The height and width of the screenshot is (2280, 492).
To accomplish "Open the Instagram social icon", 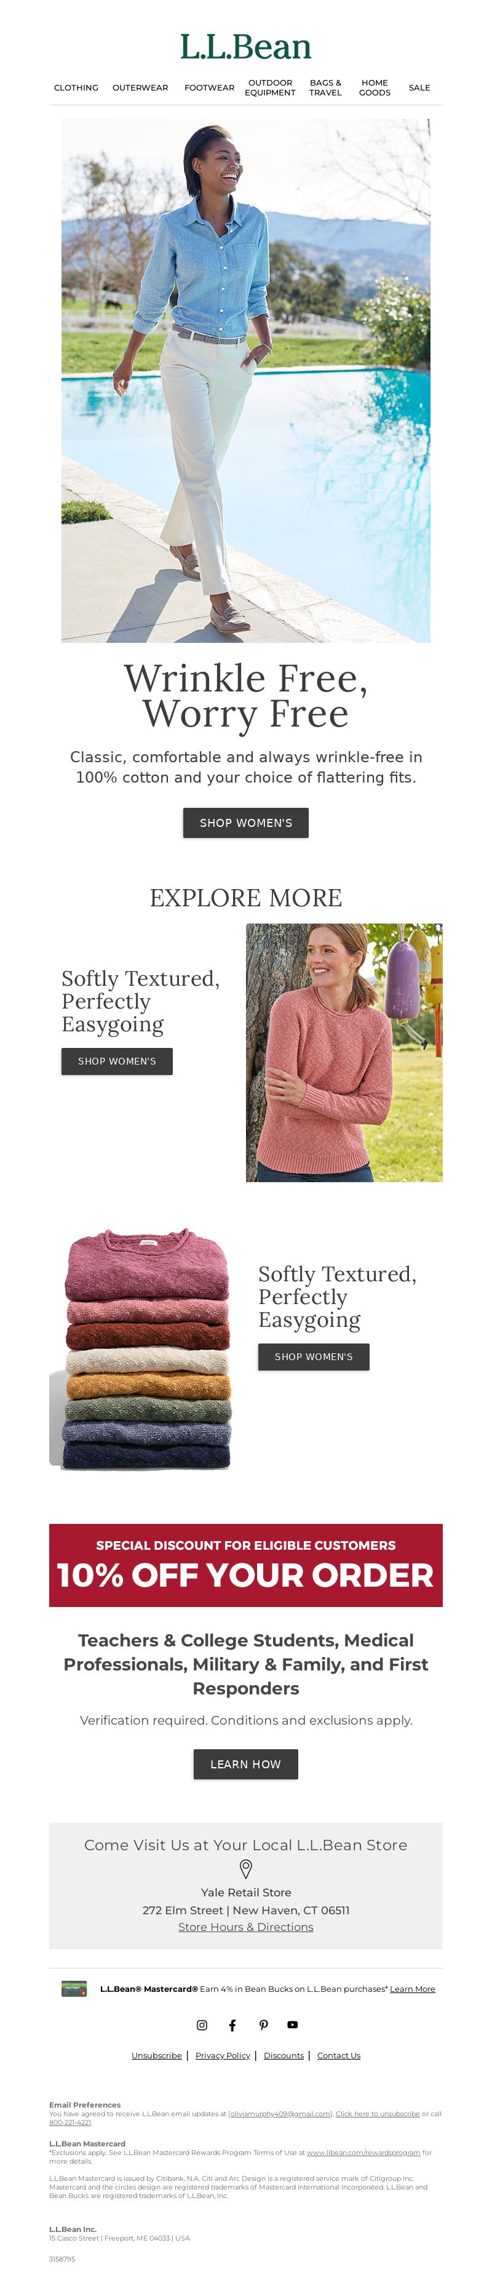I will (201, 2025).
